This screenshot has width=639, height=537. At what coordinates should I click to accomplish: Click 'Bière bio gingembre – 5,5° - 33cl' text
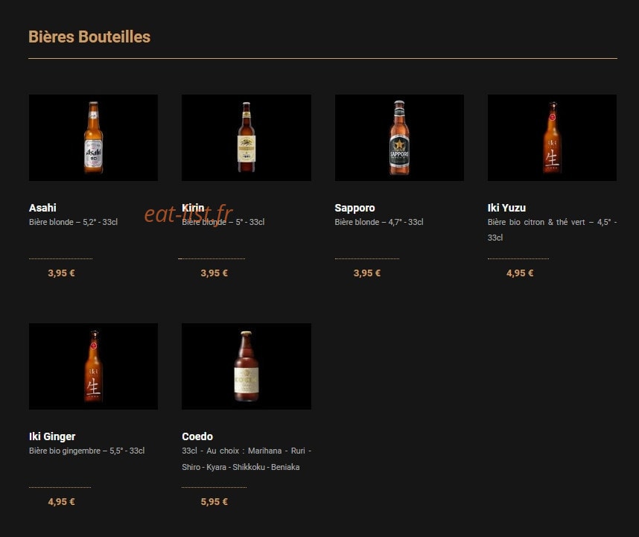tap(87, 451)
